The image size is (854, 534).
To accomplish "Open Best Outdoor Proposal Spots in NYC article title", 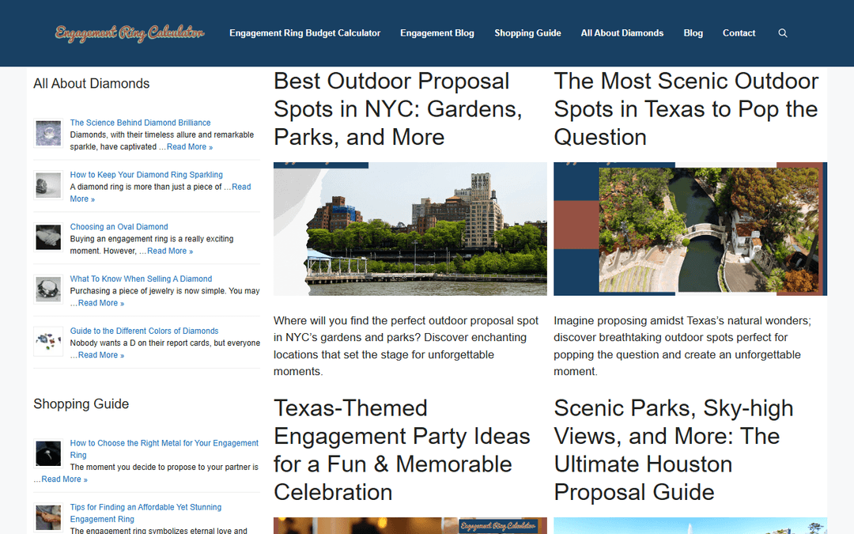I will [x=398, y=109].
